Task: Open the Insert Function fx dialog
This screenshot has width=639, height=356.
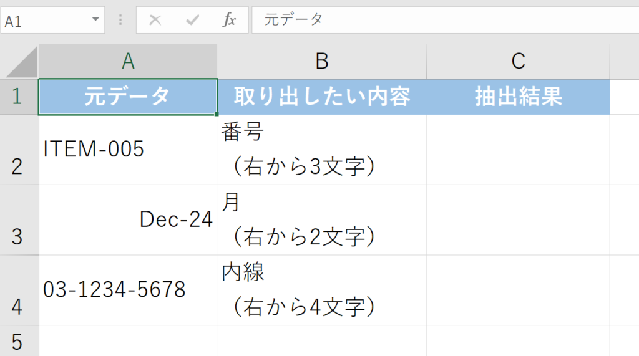Action: (230, 20)
